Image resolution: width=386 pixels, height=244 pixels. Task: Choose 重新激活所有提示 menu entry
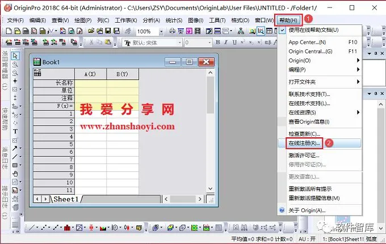tap(320, 189)
